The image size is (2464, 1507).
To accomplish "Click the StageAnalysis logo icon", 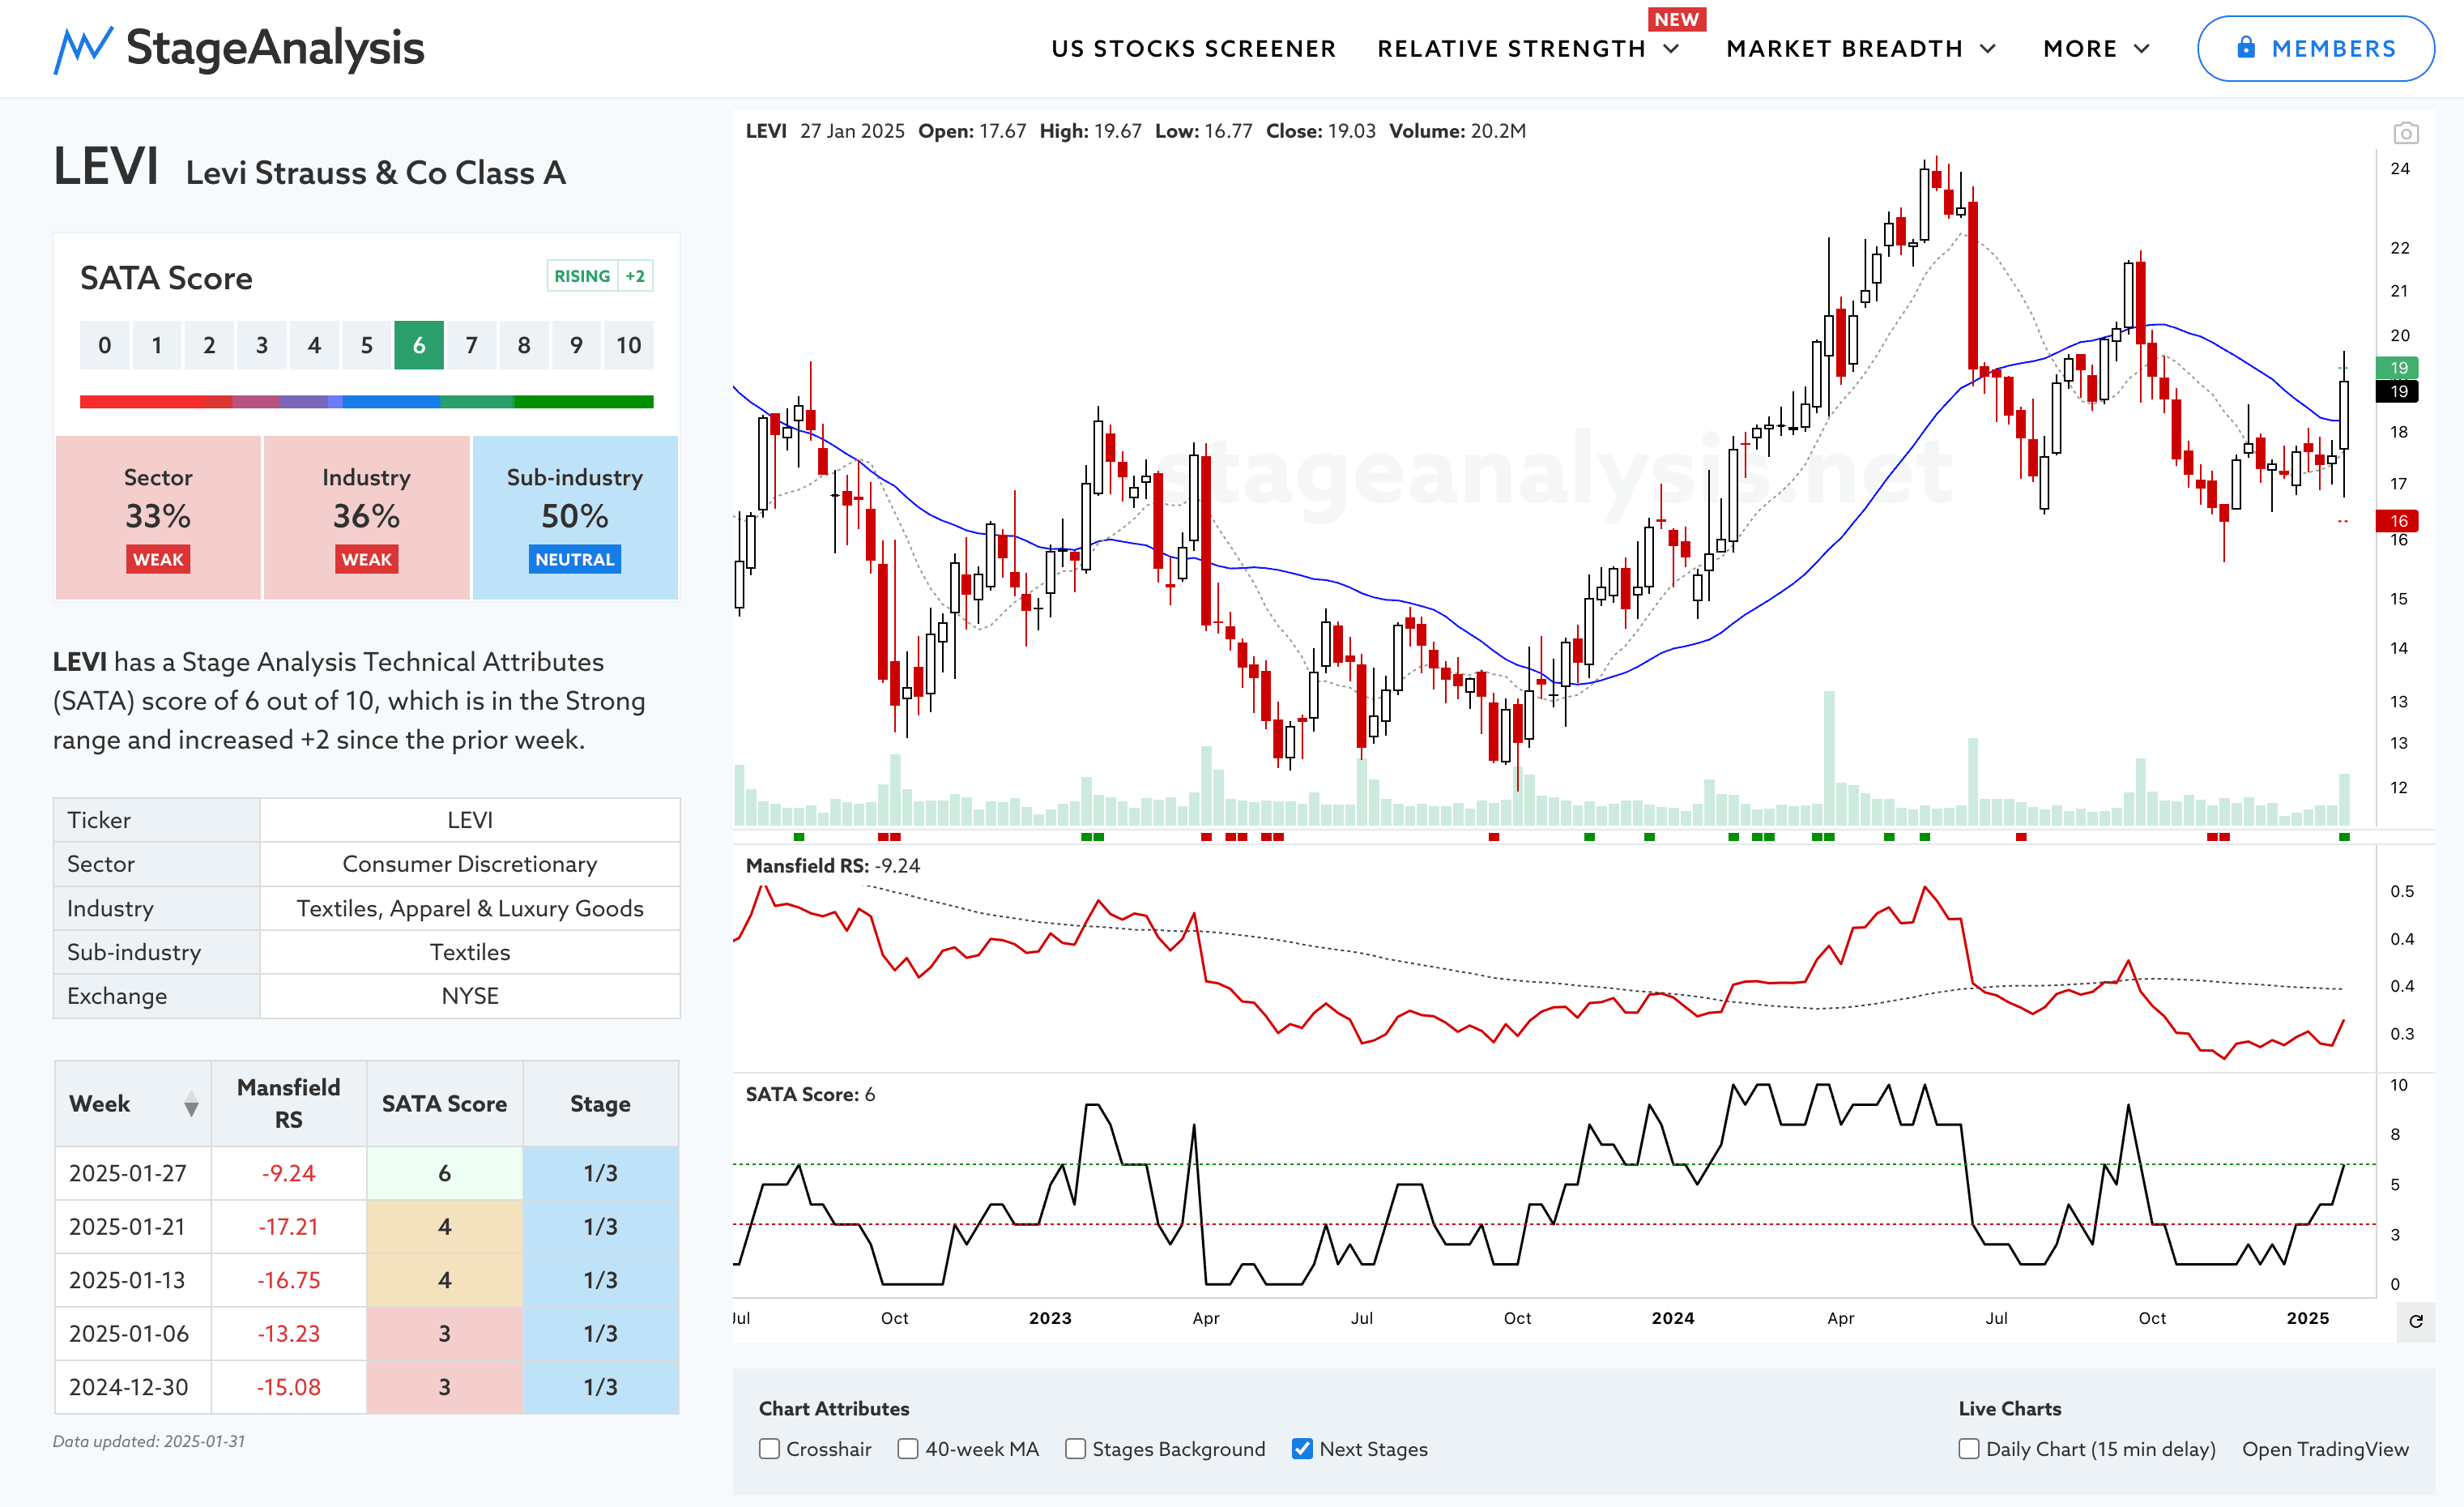I will point(82,49).
